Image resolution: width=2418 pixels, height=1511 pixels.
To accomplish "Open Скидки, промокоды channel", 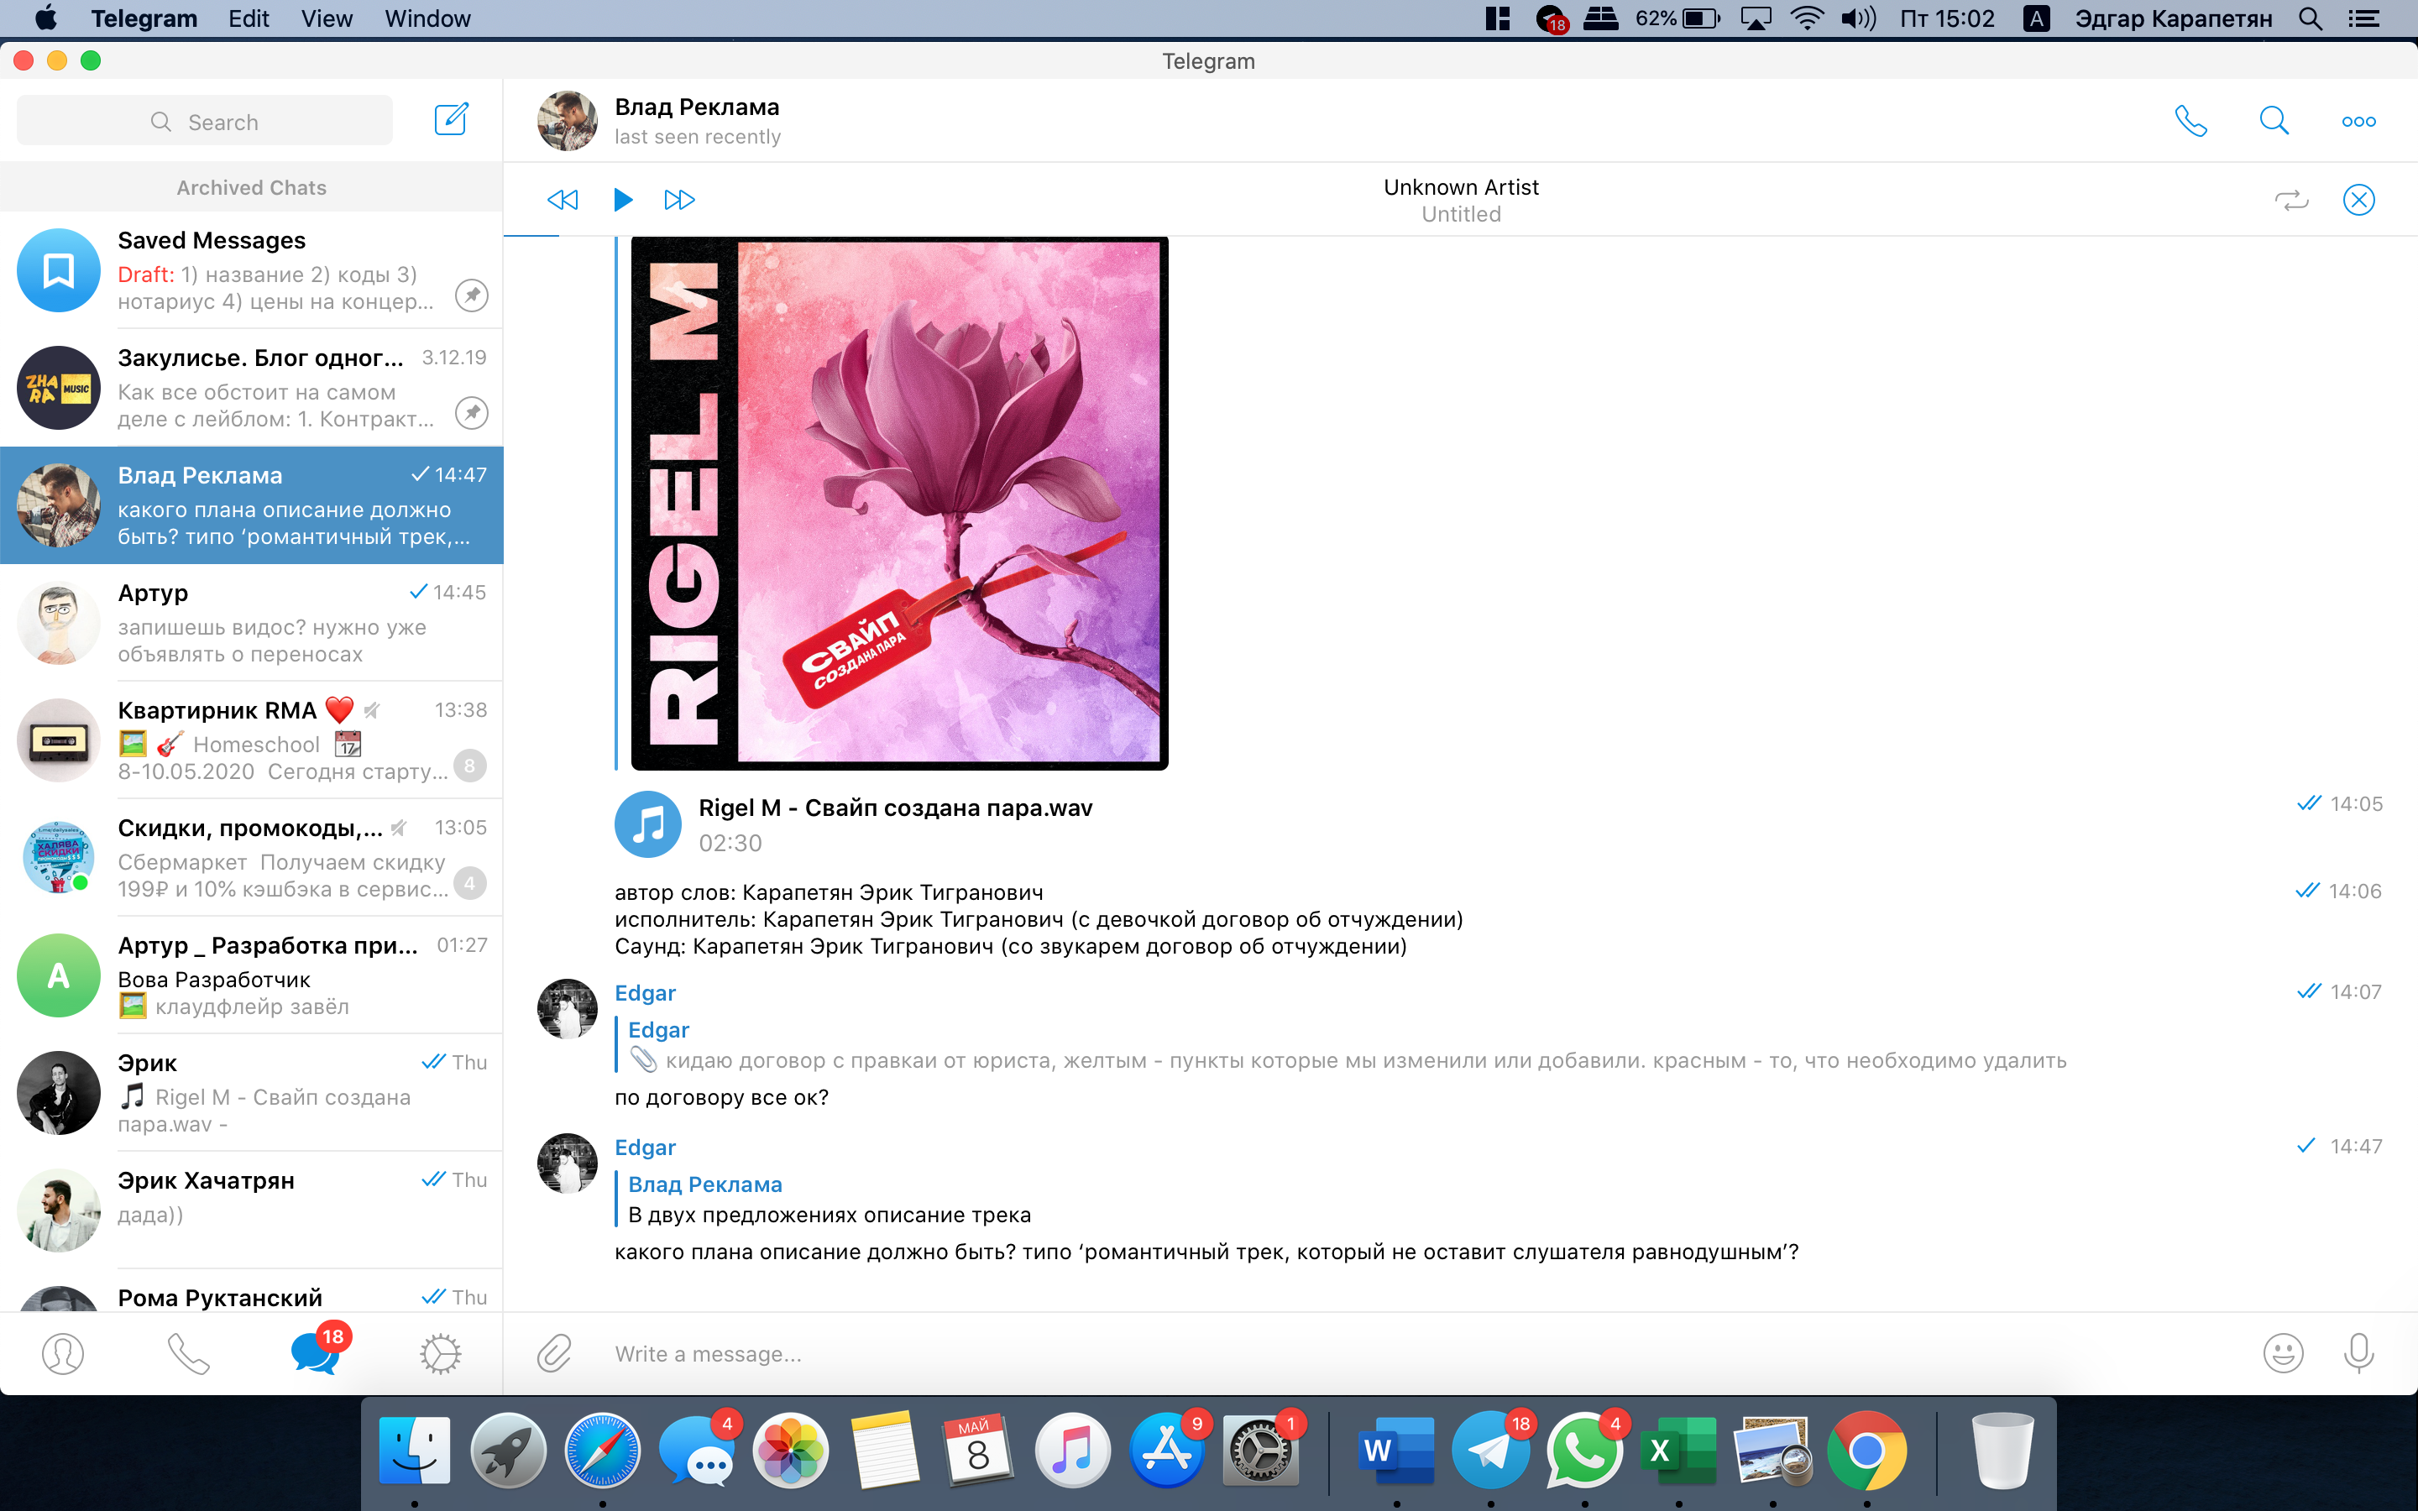I will click(252, 857).
